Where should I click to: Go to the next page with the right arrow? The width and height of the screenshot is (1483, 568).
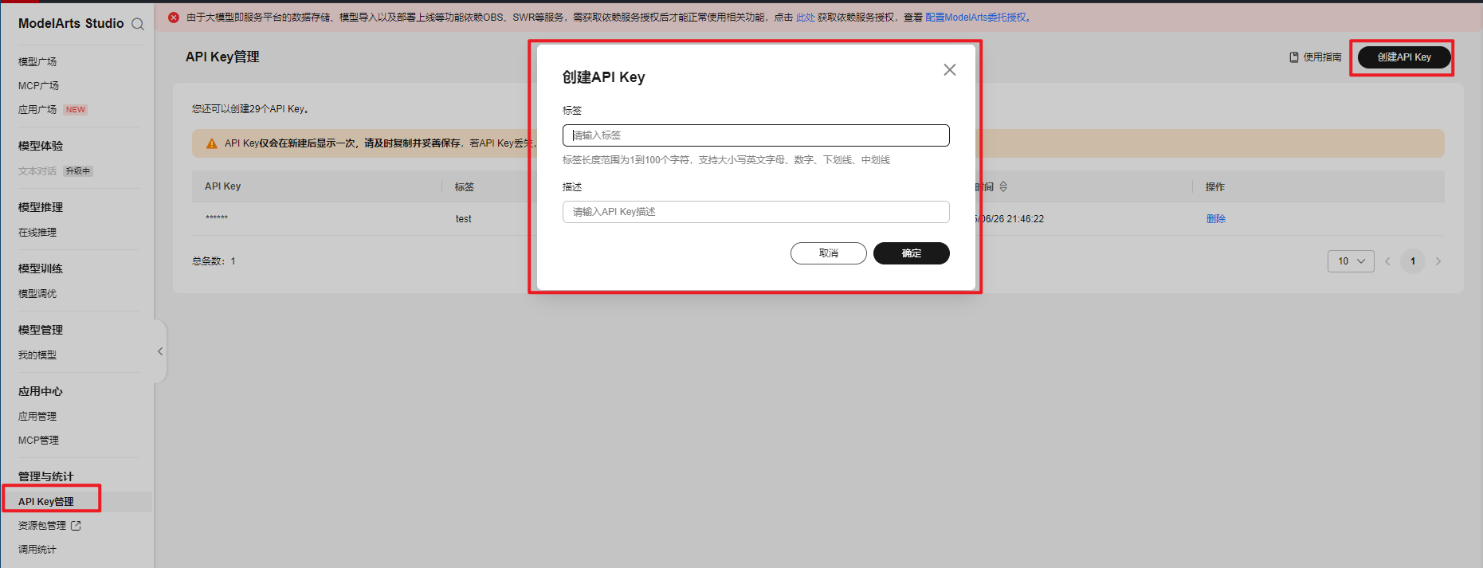[1438, 261]
